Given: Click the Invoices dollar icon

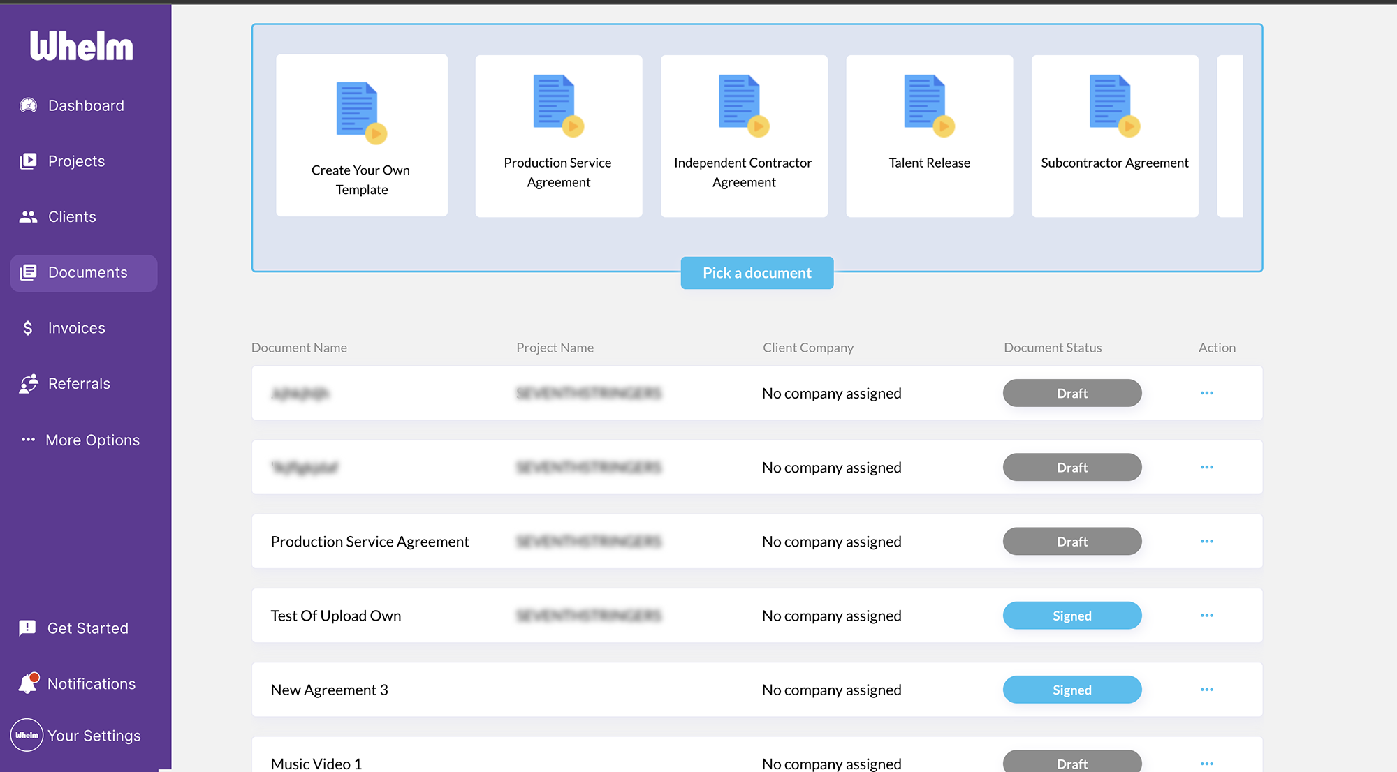Looking at the screenshot, I should pyautogui.click(x=28, y=328).
